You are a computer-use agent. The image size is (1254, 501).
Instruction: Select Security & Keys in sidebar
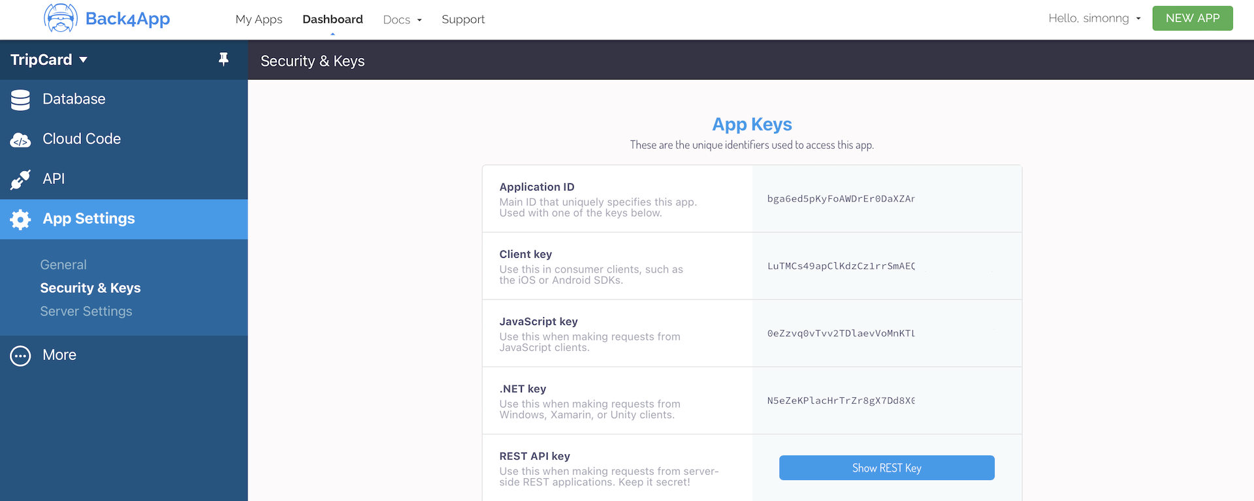(x=90, y=288)
